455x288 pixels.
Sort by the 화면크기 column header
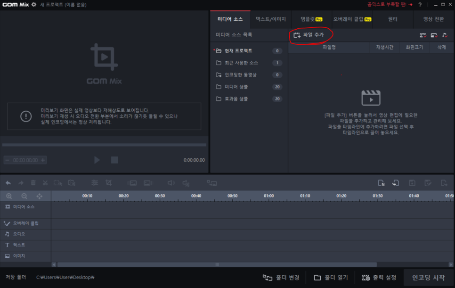[x=414, y=47]
